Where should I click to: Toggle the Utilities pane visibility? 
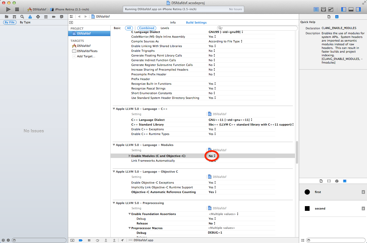click(358, 9)
